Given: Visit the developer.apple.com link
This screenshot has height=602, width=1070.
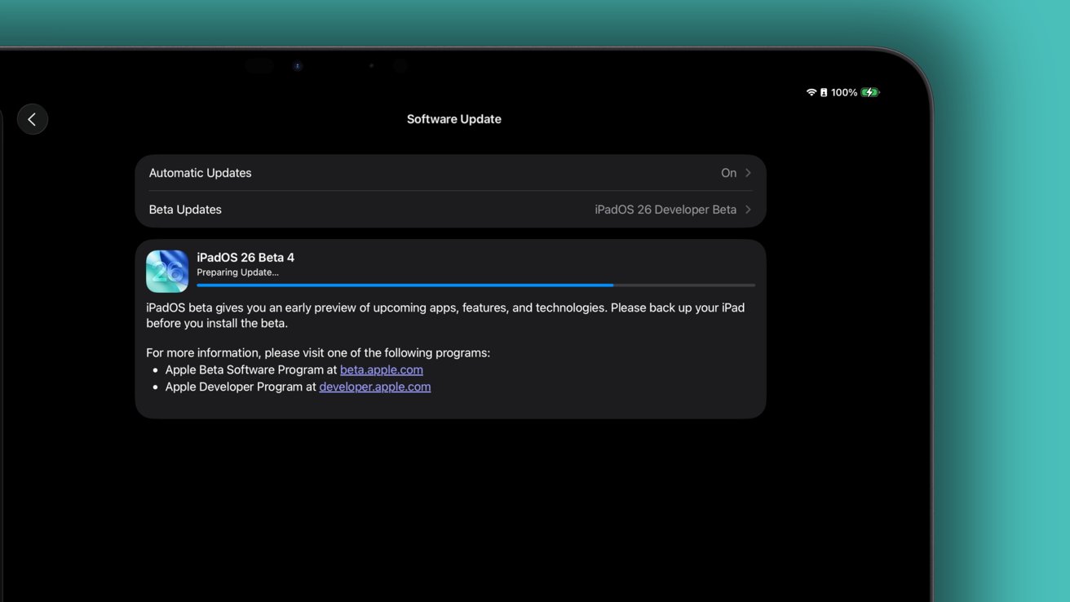Looking at the screenshot, I should [x=374, y=387].
